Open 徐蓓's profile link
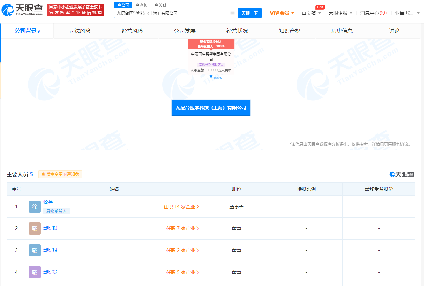The image size is (424, 286). tap(48, 202)
